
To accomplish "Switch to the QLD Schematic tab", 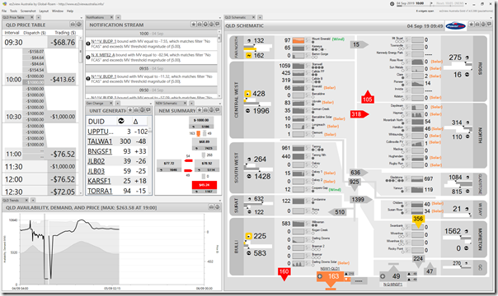I will 236,17.
